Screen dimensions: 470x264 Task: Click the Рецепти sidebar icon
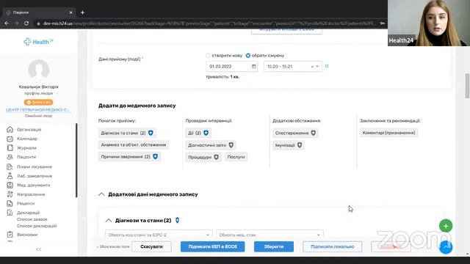(10, 204)
